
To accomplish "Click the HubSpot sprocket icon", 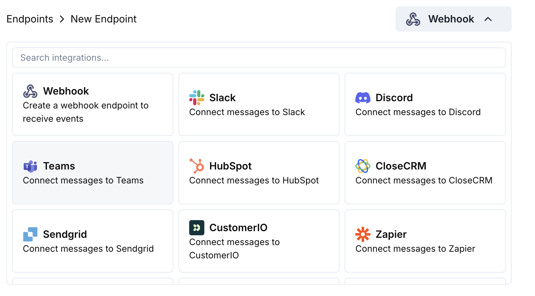I will (x=196, y=166).
